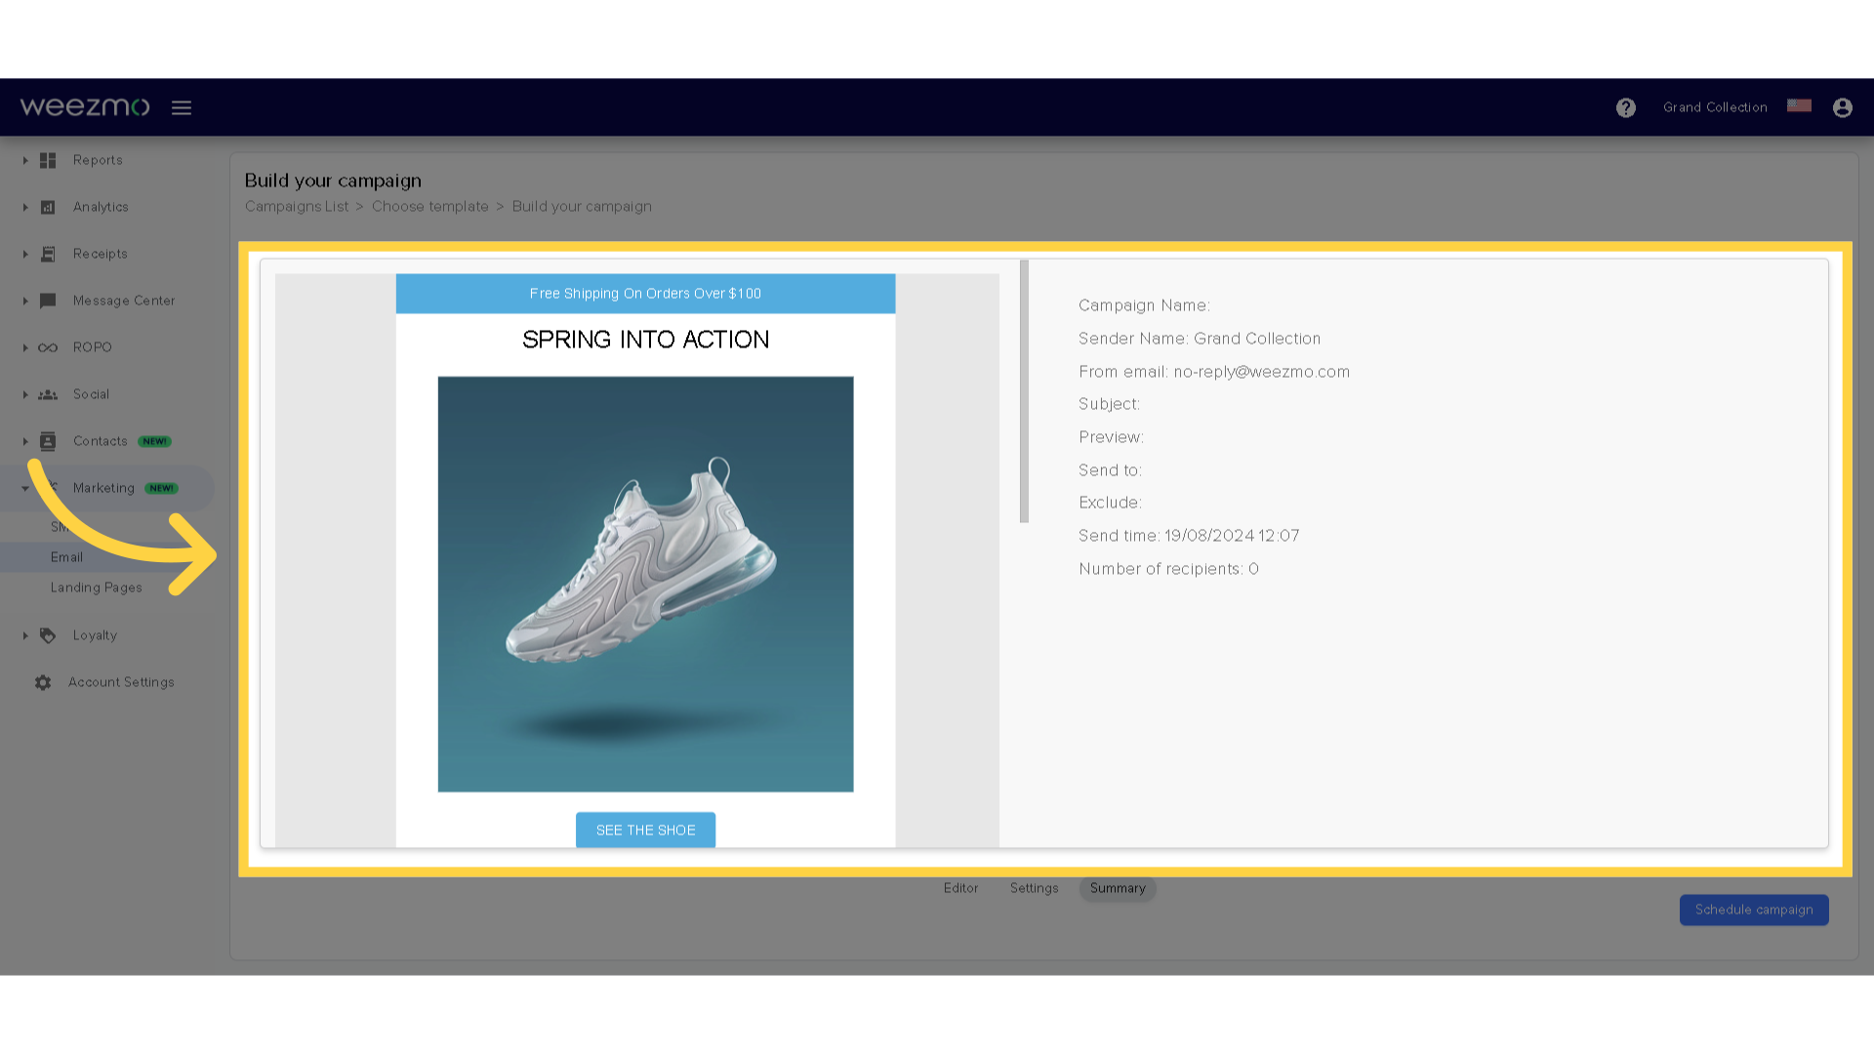Expand the ROPO menu arrow
Image resolution: width=1874 pixels, height=1054 pixels.
tap(25, 347)
